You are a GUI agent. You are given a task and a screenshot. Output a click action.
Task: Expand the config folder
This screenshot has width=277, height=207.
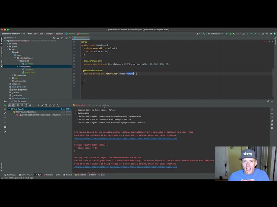7,44
